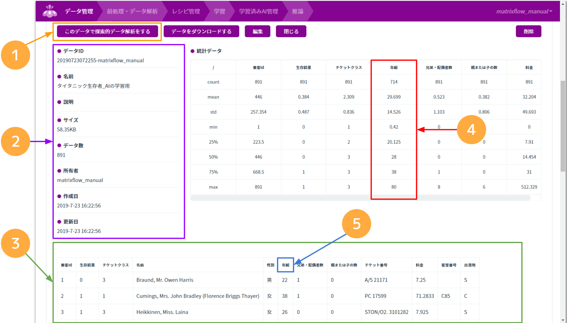
Task: Select the Braund, Mr. Owen Harris row
Action: [165, 280]
